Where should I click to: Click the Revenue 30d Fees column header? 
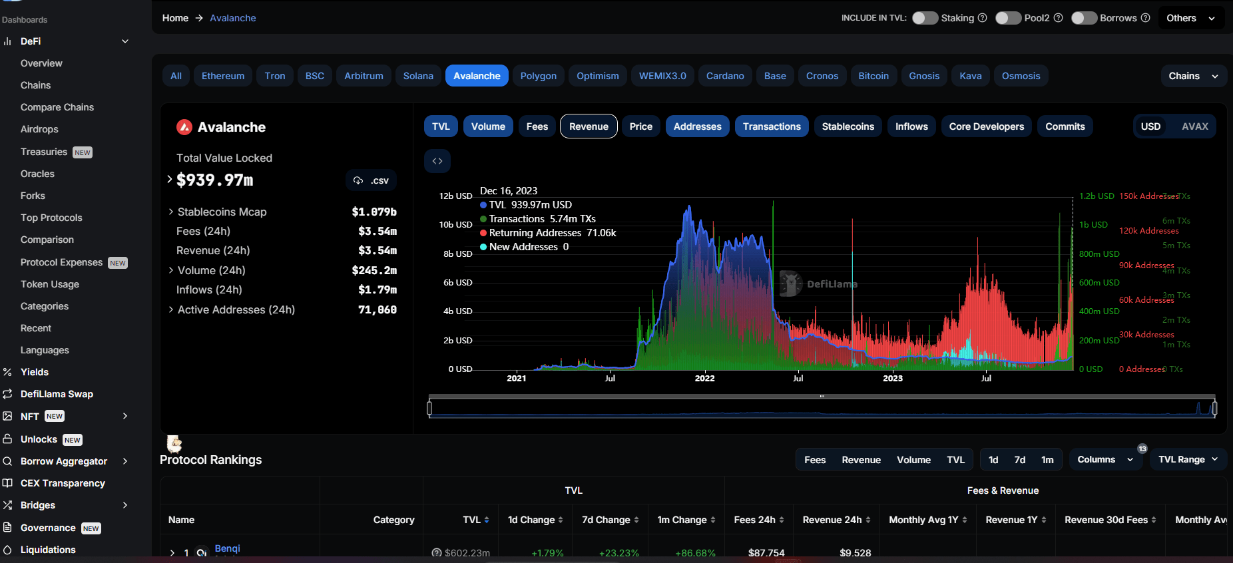click(1110, 520)
